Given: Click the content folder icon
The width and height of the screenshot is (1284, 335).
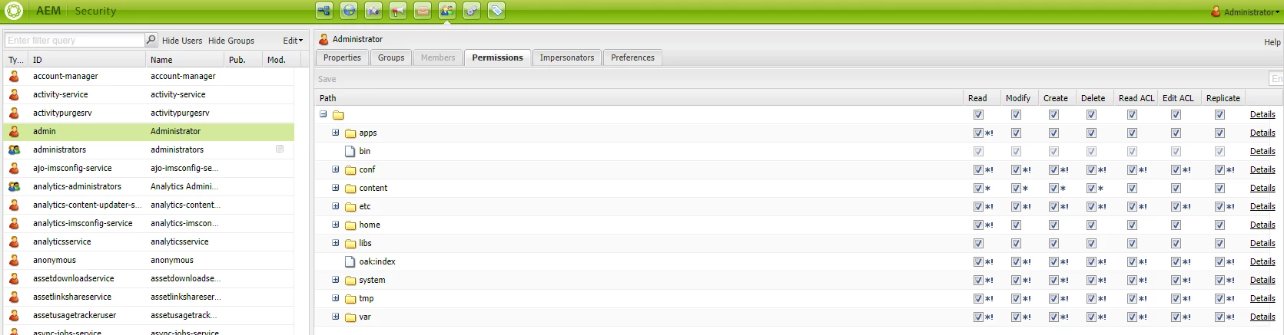Looking at the screenshot, I should [x=350, y=189].
